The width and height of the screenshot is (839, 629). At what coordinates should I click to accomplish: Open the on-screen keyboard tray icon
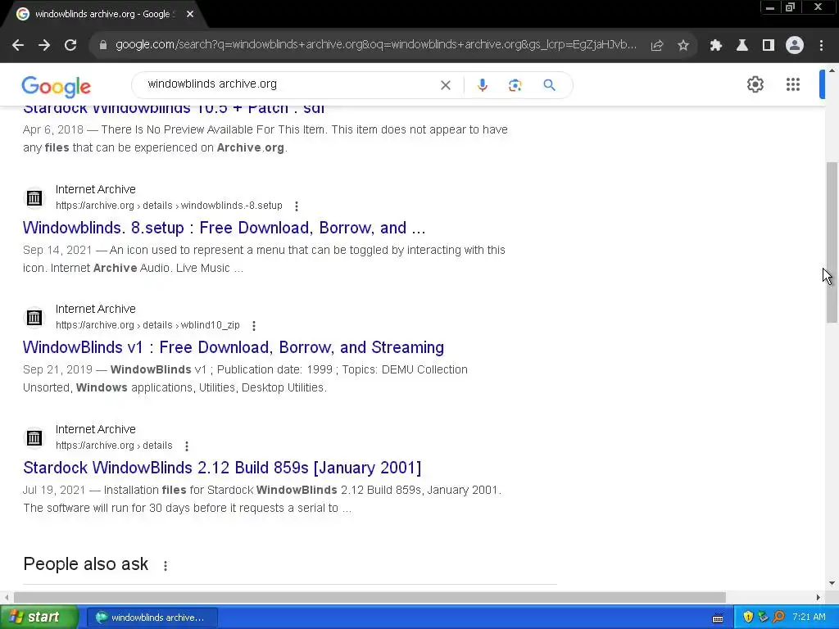pyautogui.click(x=718, y=618)
